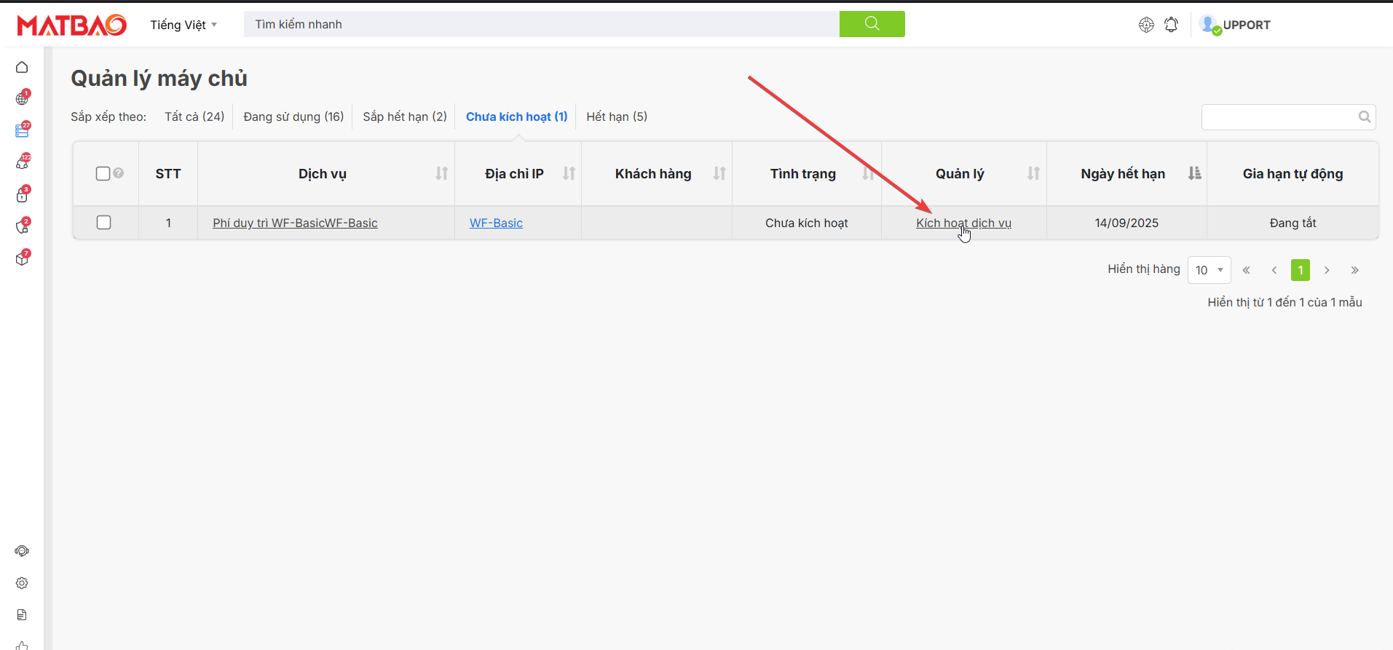Go to home via sidebar house icon
The height and width of the screenshot is (650, 1393).
tap(22, 68)
